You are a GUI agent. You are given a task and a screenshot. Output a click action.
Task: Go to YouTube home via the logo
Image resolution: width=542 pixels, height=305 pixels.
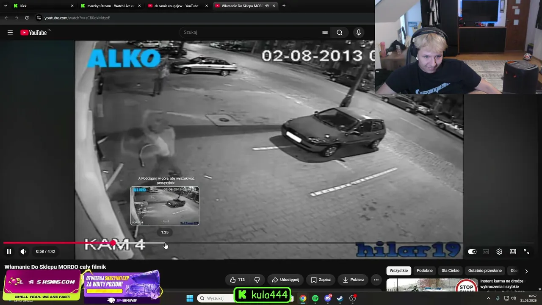[x=33, y=33]
